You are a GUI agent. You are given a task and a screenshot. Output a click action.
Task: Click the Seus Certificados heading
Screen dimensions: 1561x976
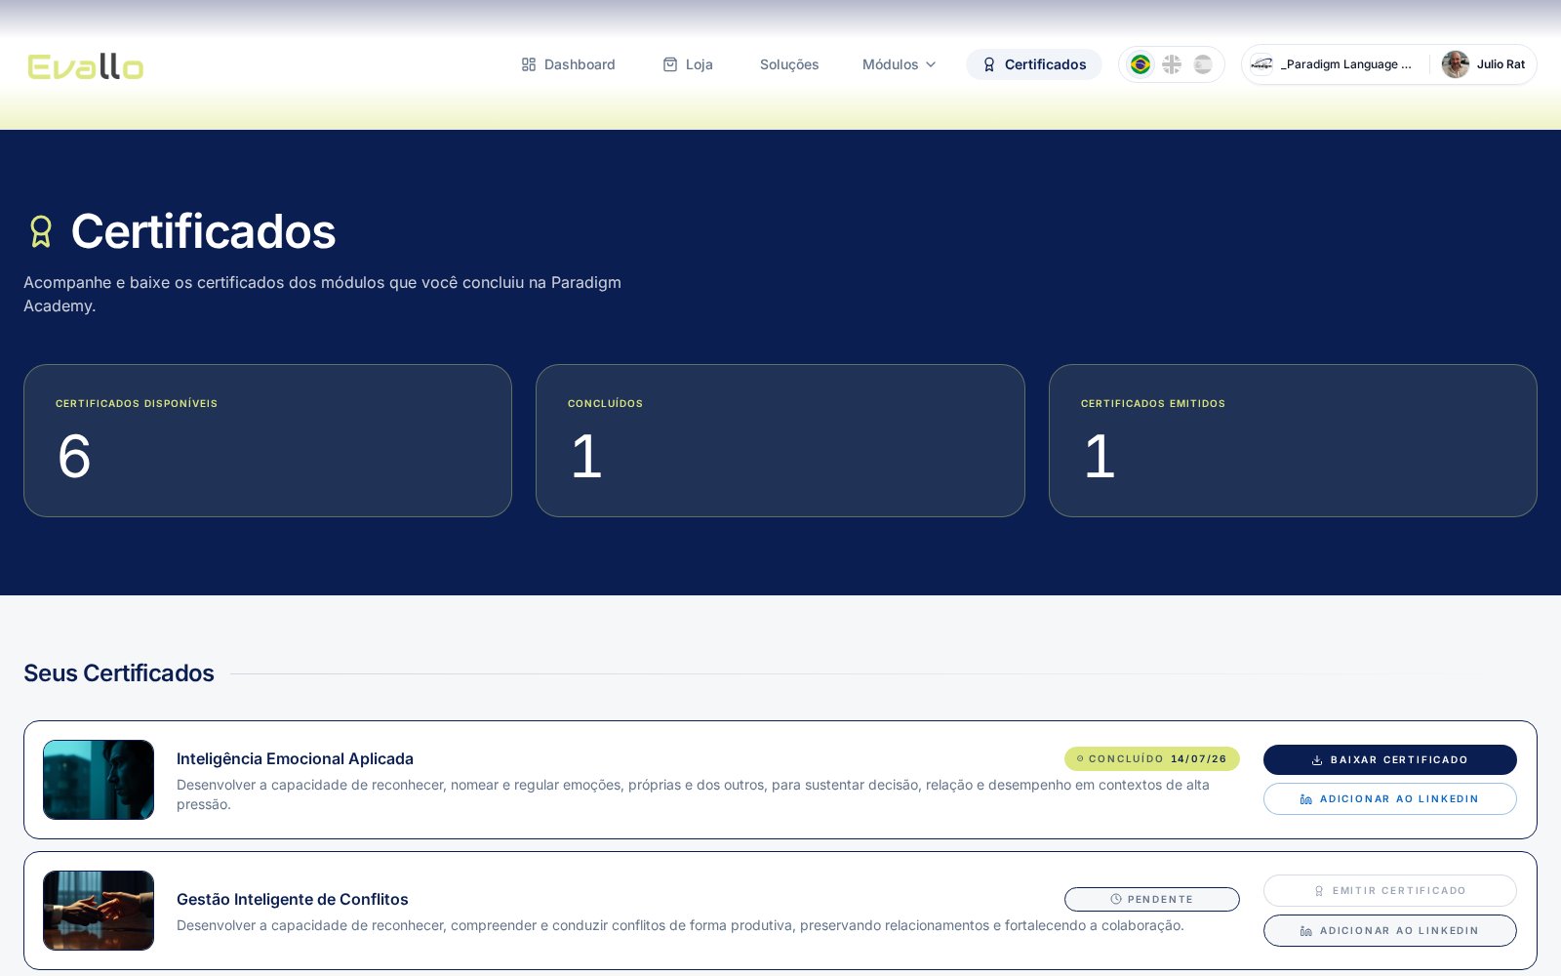pos(119,673)
